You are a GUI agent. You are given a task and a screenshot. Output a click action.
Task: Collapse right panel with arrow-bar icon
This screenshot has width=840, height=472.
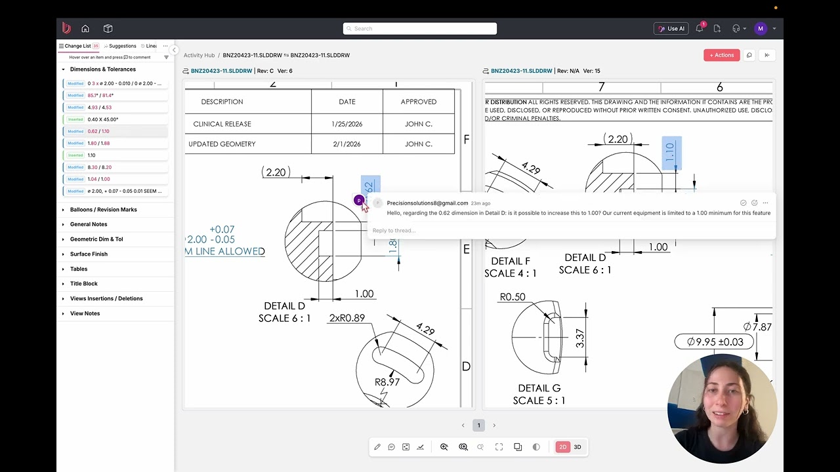coord(767,55)
